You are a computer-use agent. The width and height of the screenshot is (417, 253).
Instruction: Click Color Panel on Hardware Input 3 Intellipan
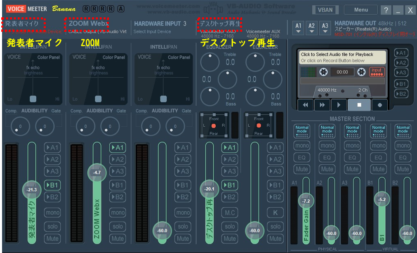coord(179,57)
